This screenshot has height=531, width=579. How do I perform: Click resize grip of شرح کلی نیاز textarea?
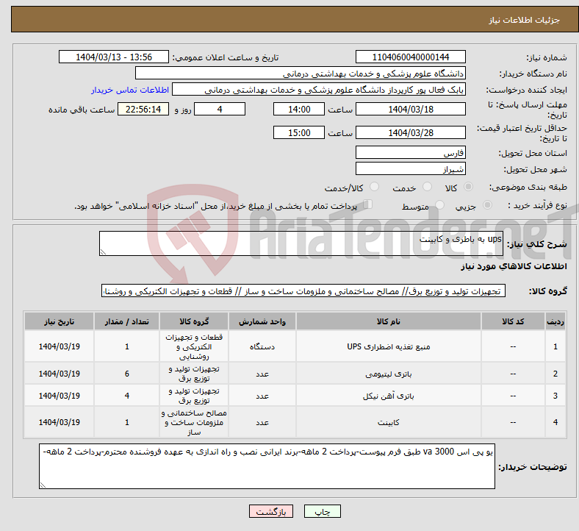tap(103, 252)
